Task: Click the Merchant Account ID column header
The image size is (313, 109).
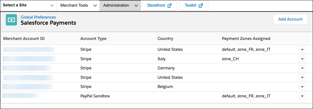Action: click(x=24, y=39)
